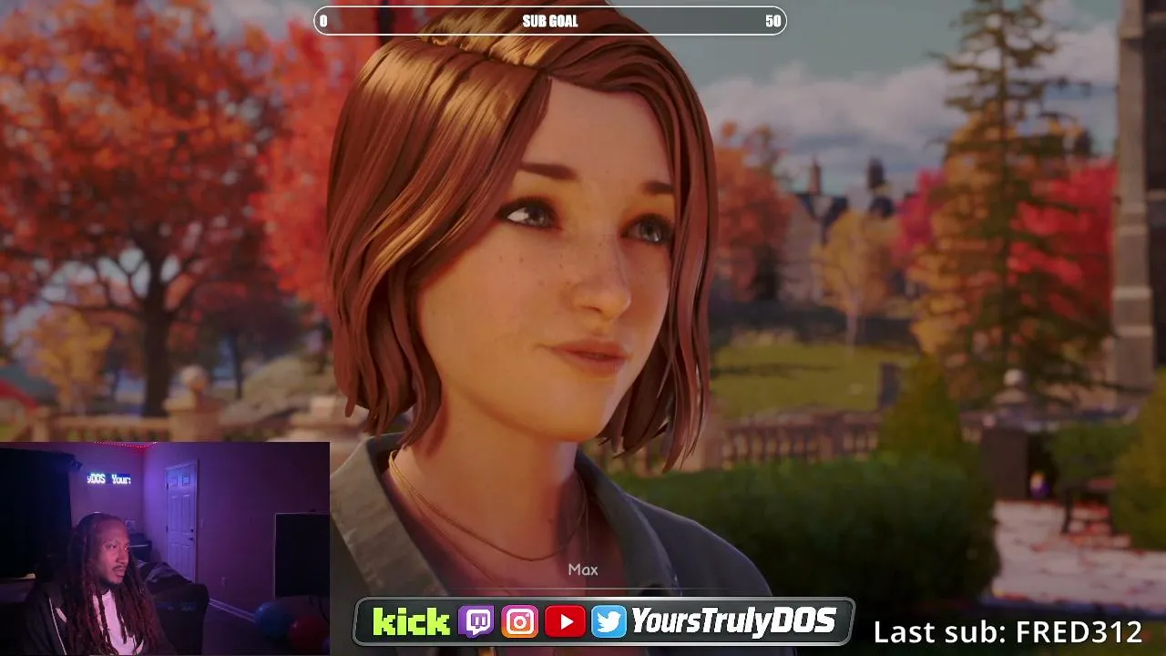Click the 'Last sub: FRED312' text
Image resolution: width=1166 pixels, height=656 pixels.
(x=1007, y=631)
